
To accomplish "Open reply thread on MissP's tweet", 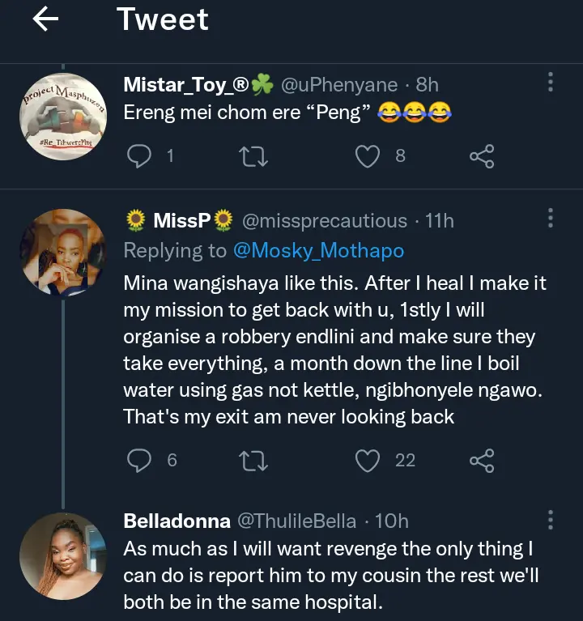I will 141,461.
